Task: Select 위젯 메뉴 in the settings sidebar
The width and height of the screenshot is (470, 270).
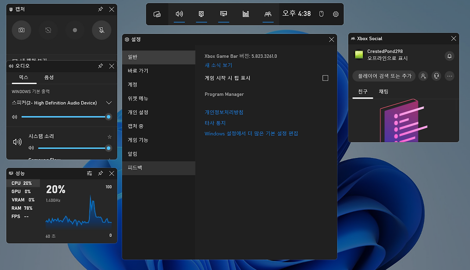Action: point(159,99)
